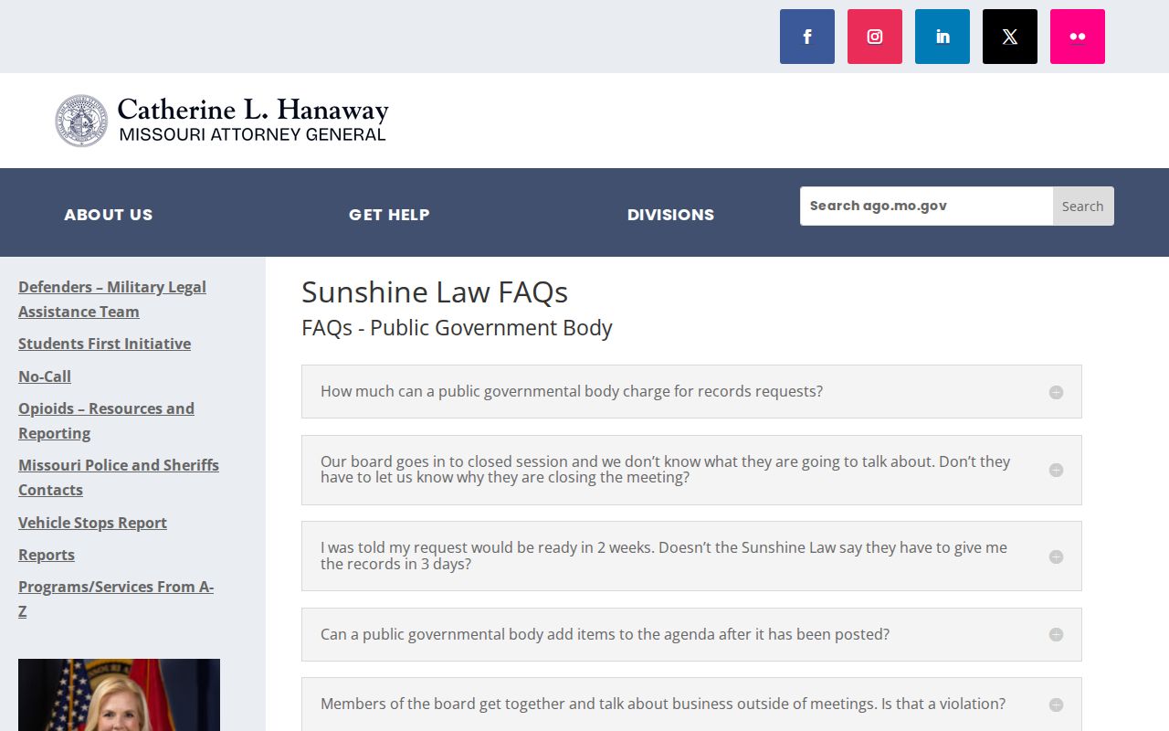Focus the Search ago.mo.gov input field
The width and height of the screenshot is (1169, 731).
pyautogui.click(x=926, y=207)
